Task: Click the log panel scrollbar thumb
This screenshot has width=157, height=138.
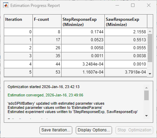Action: coord(146,95)
